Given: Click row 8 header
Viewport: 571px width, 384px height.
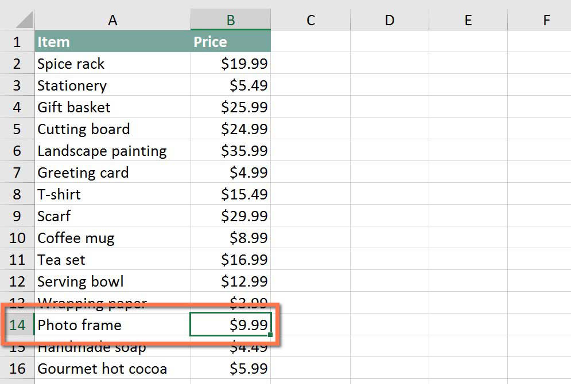Looking at the screenshot, I should coord(17,194).
